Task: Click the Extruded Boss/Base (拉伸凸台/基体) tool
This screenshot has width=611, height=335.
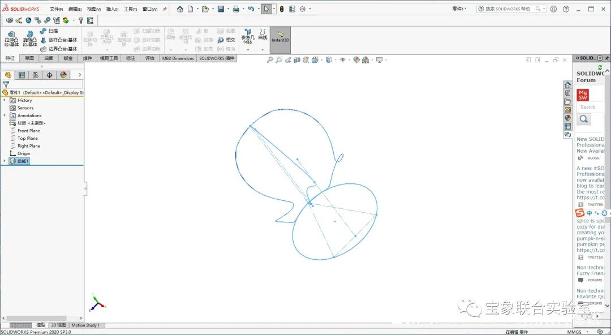Action: (x=11, y=40)
